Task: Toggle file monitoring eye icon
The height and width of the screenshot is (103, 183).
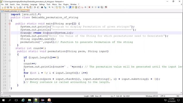Action: click(85, 7)
